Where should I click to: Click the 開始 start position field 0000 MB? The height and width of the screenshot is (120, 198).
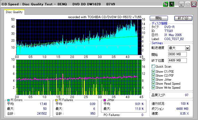point(177,55)
